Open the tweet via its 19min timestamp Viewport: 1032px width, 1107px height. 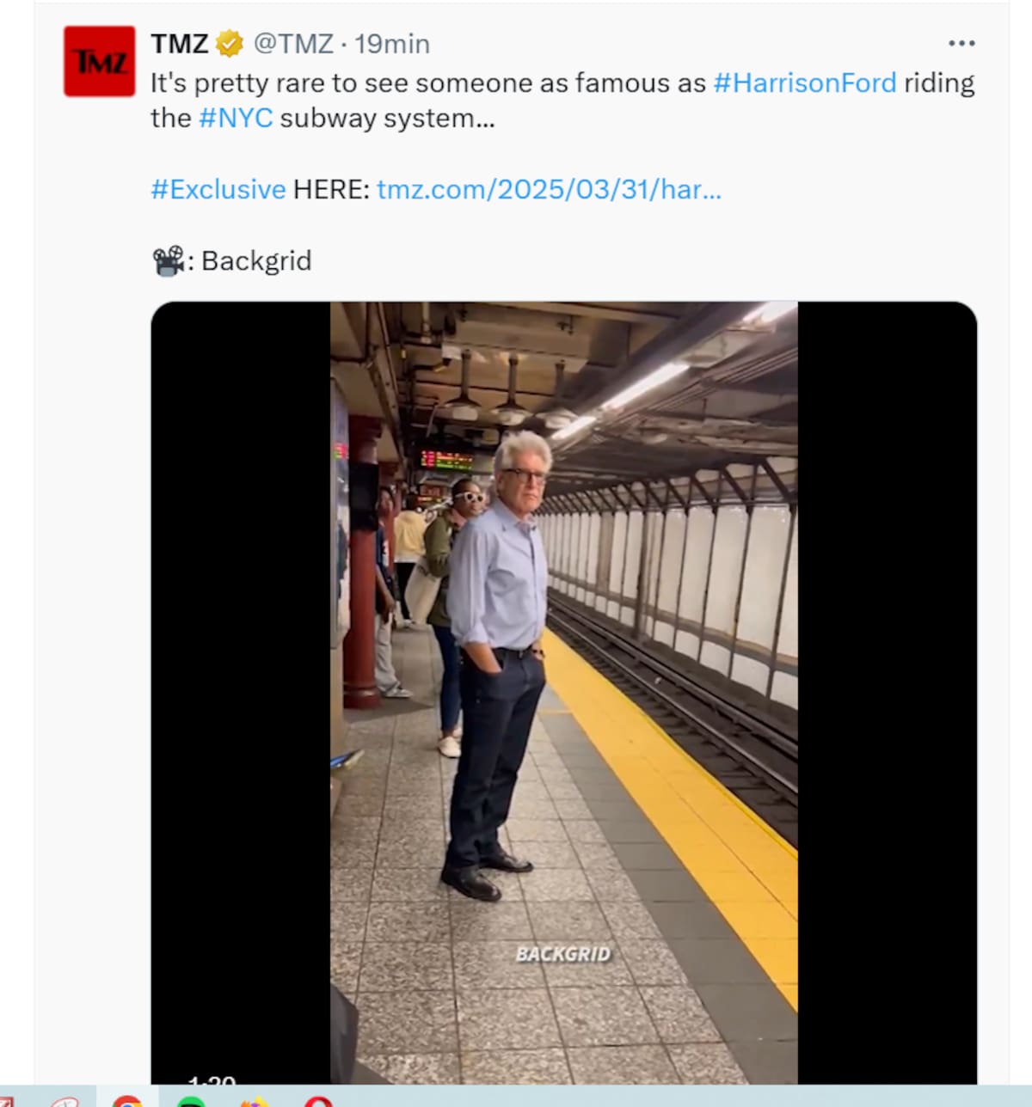coord(390,43)
